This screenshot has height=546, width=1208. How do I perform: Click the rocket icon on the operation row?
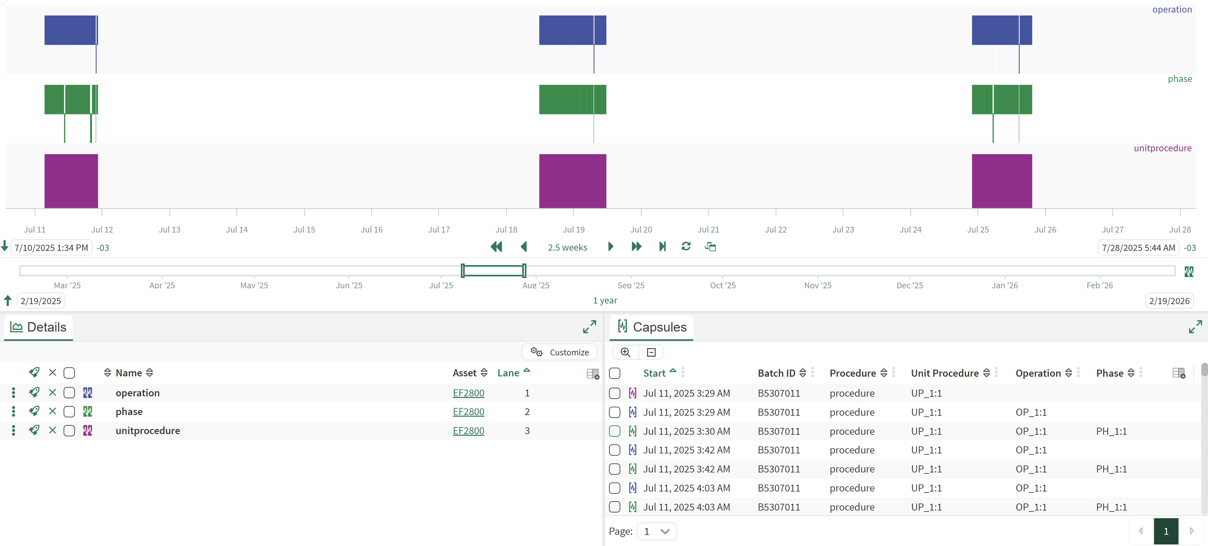34,392
